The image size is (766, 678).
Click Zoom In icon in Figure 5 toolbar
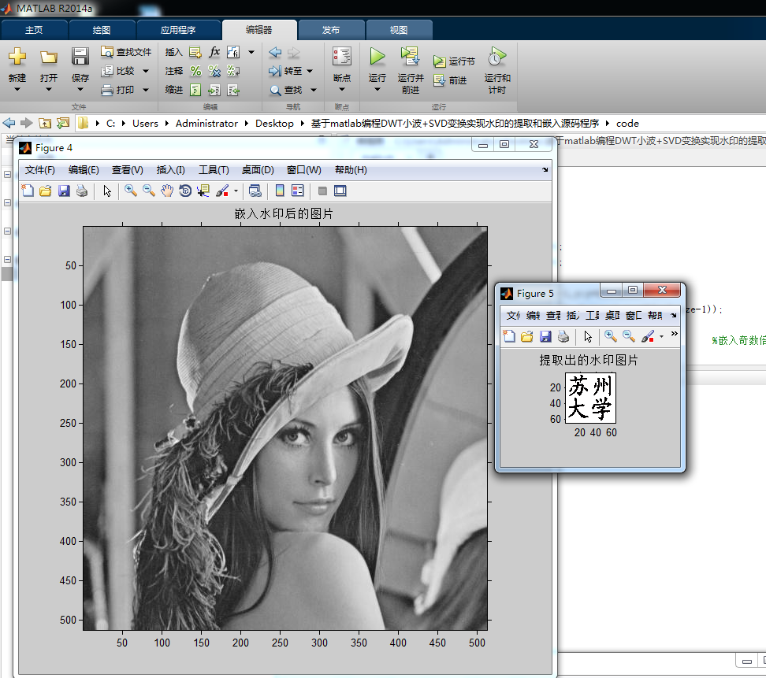pos(611,336)
